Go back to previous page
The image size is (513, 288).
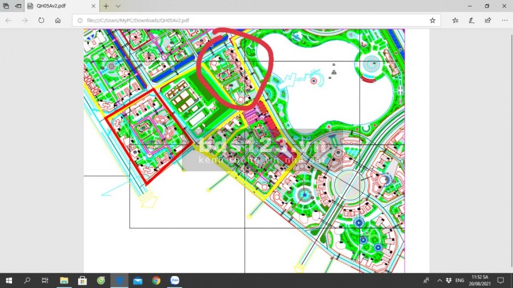click(x=8, y=20)
